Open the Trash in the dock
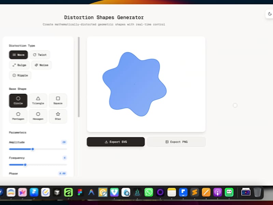 pyautogui.click(x=257, y=192)
